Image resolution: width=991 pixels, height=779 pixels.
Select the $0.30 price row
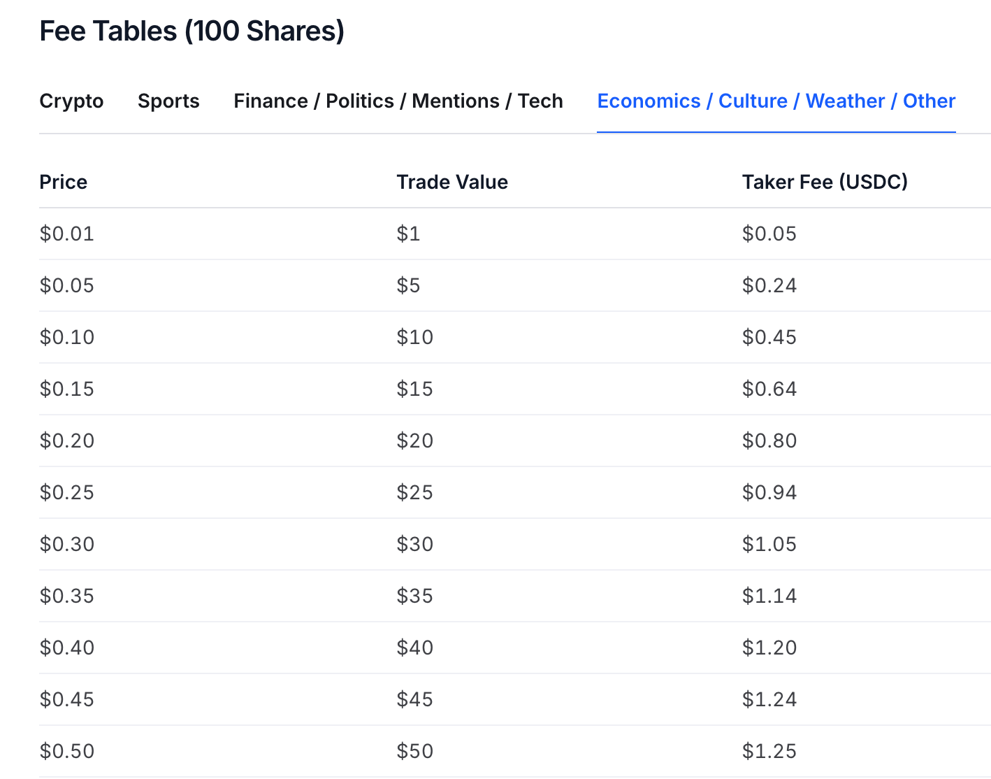click(x=66, y=544)
